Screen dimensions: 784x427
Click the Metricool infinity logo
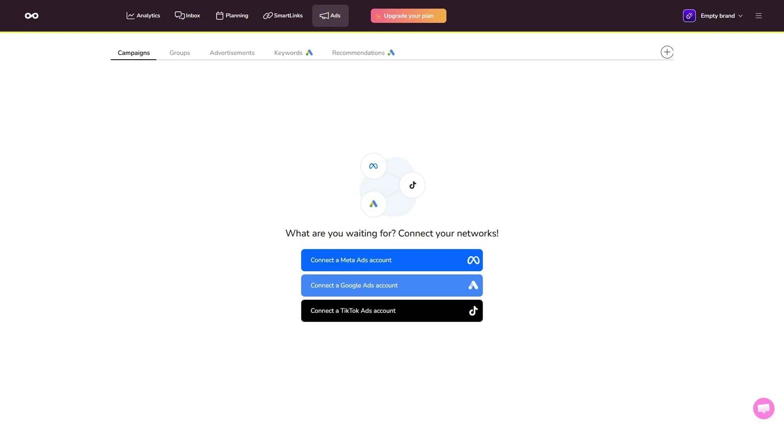click(x=31, y=16)
